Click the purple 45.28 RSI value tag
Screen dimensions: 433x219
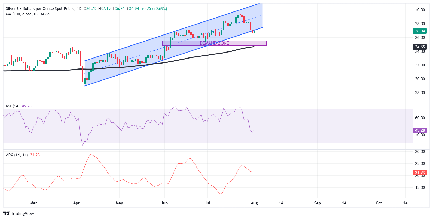[x=420, y=130]
